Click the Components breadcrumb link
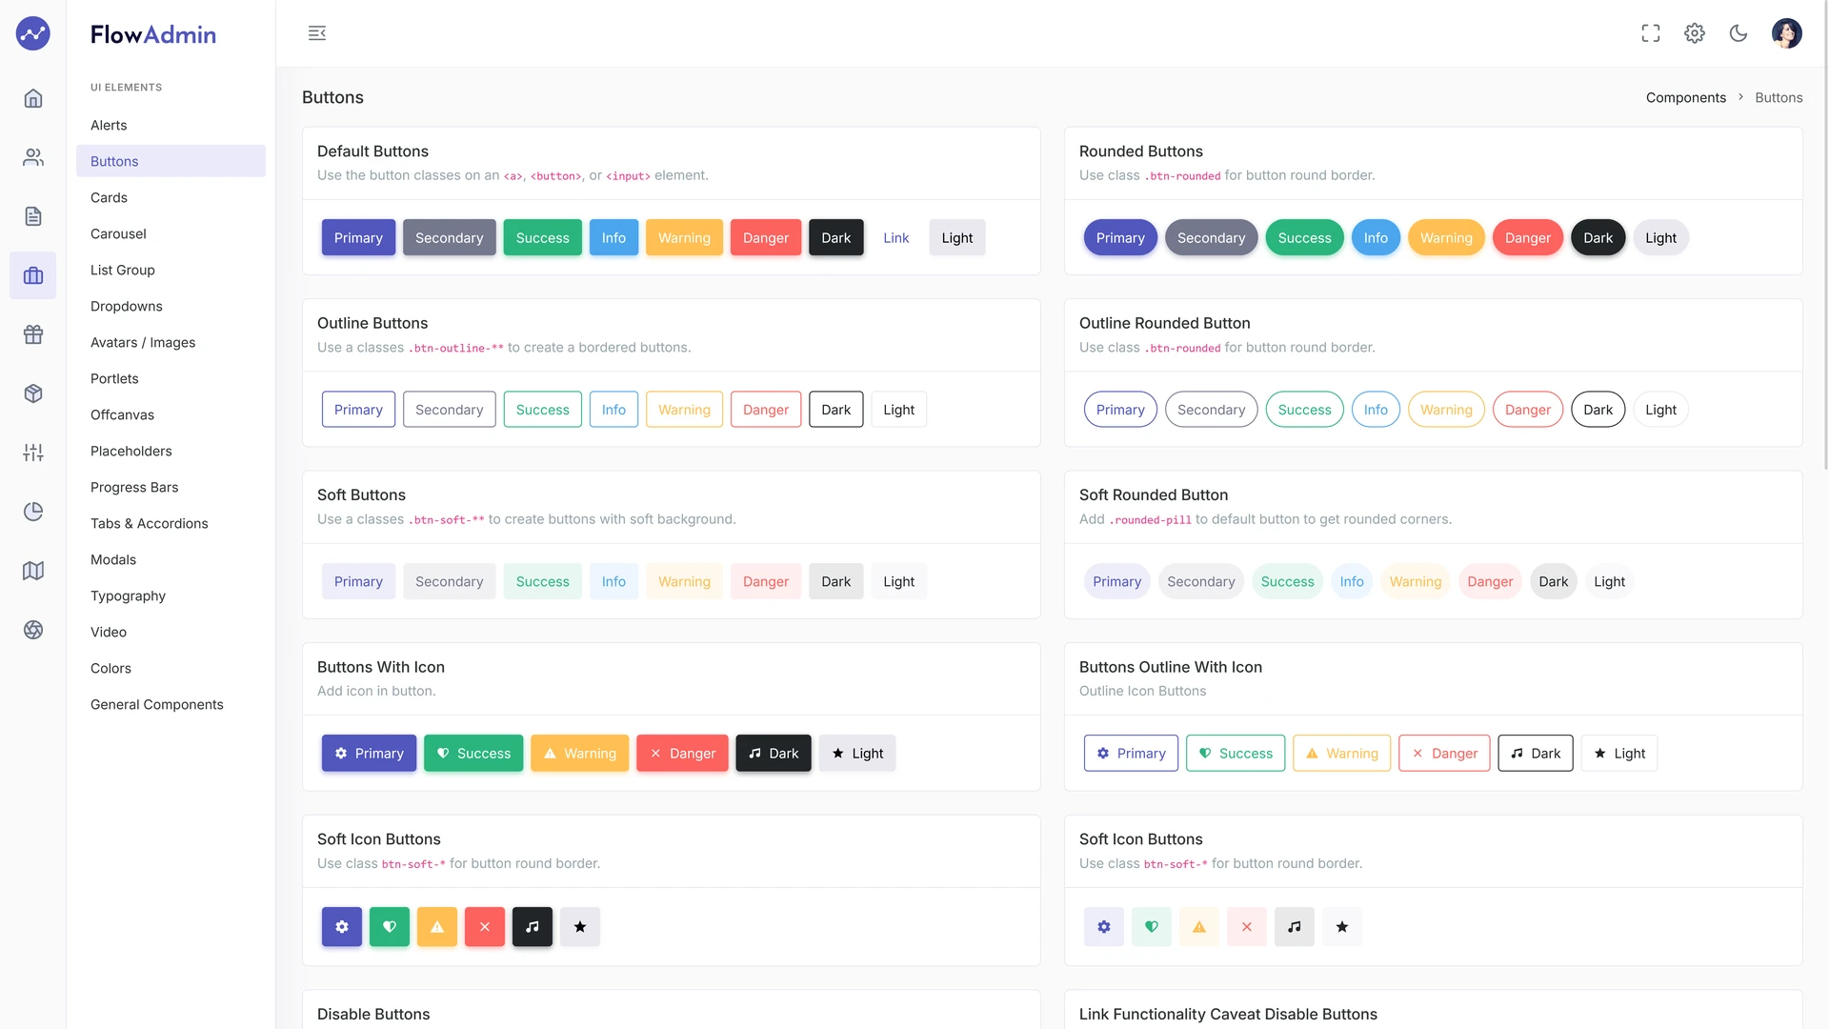 (1685, 97)
